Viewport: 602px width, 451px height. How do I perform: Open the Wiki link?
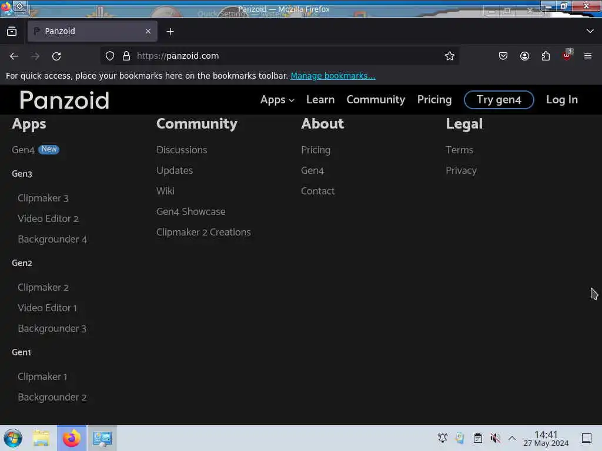[x=165, y=191]
